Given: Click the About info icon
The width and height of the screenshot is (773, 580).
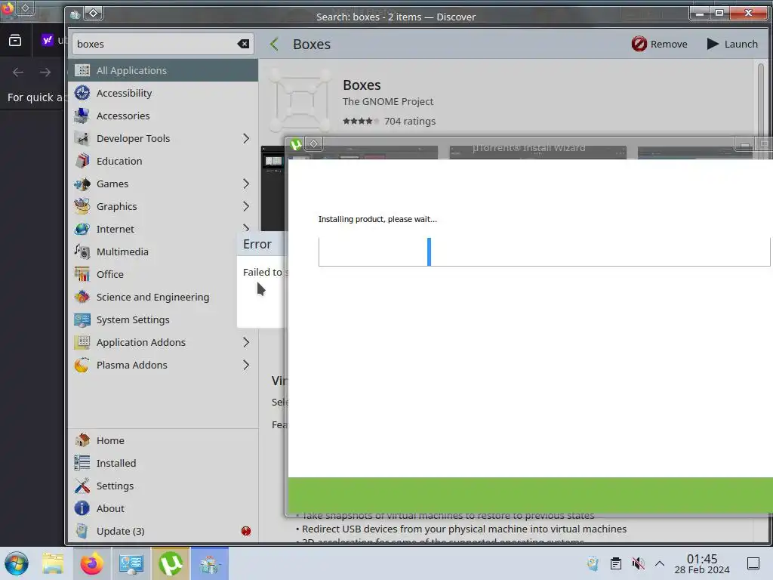Looking at the screenshot, I should click(82, 508).
